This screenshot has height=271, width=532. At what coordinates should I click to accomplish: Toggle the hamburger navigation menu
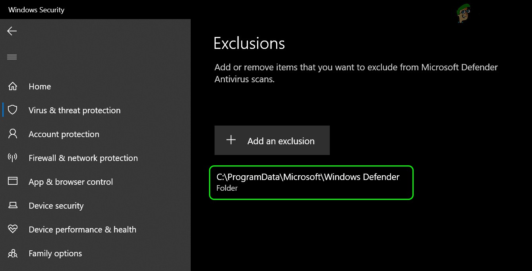(x=12, y=57)
